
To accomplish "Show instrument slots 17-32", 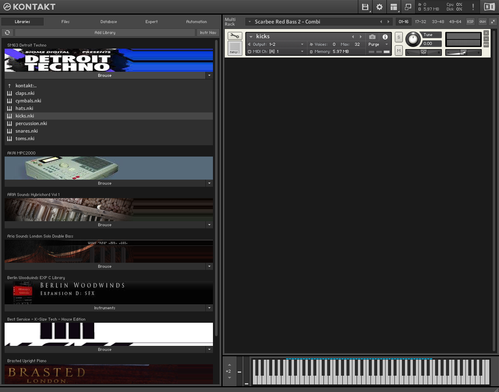I will pyautogui.click(x=420, y=22).
